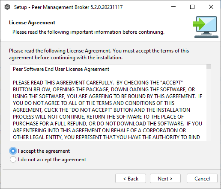
Task: Maximize the setup window
Action: (192, 7)
